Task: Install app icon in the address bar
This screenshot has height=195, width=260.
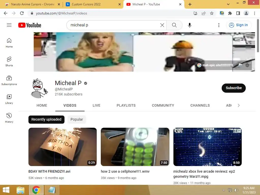Action: pyautogui.click(x=196, y=13)
